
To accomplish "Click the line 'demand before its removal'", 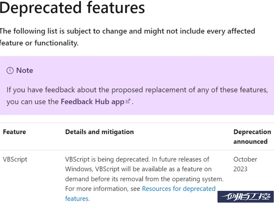I will (x=144, y=179).
